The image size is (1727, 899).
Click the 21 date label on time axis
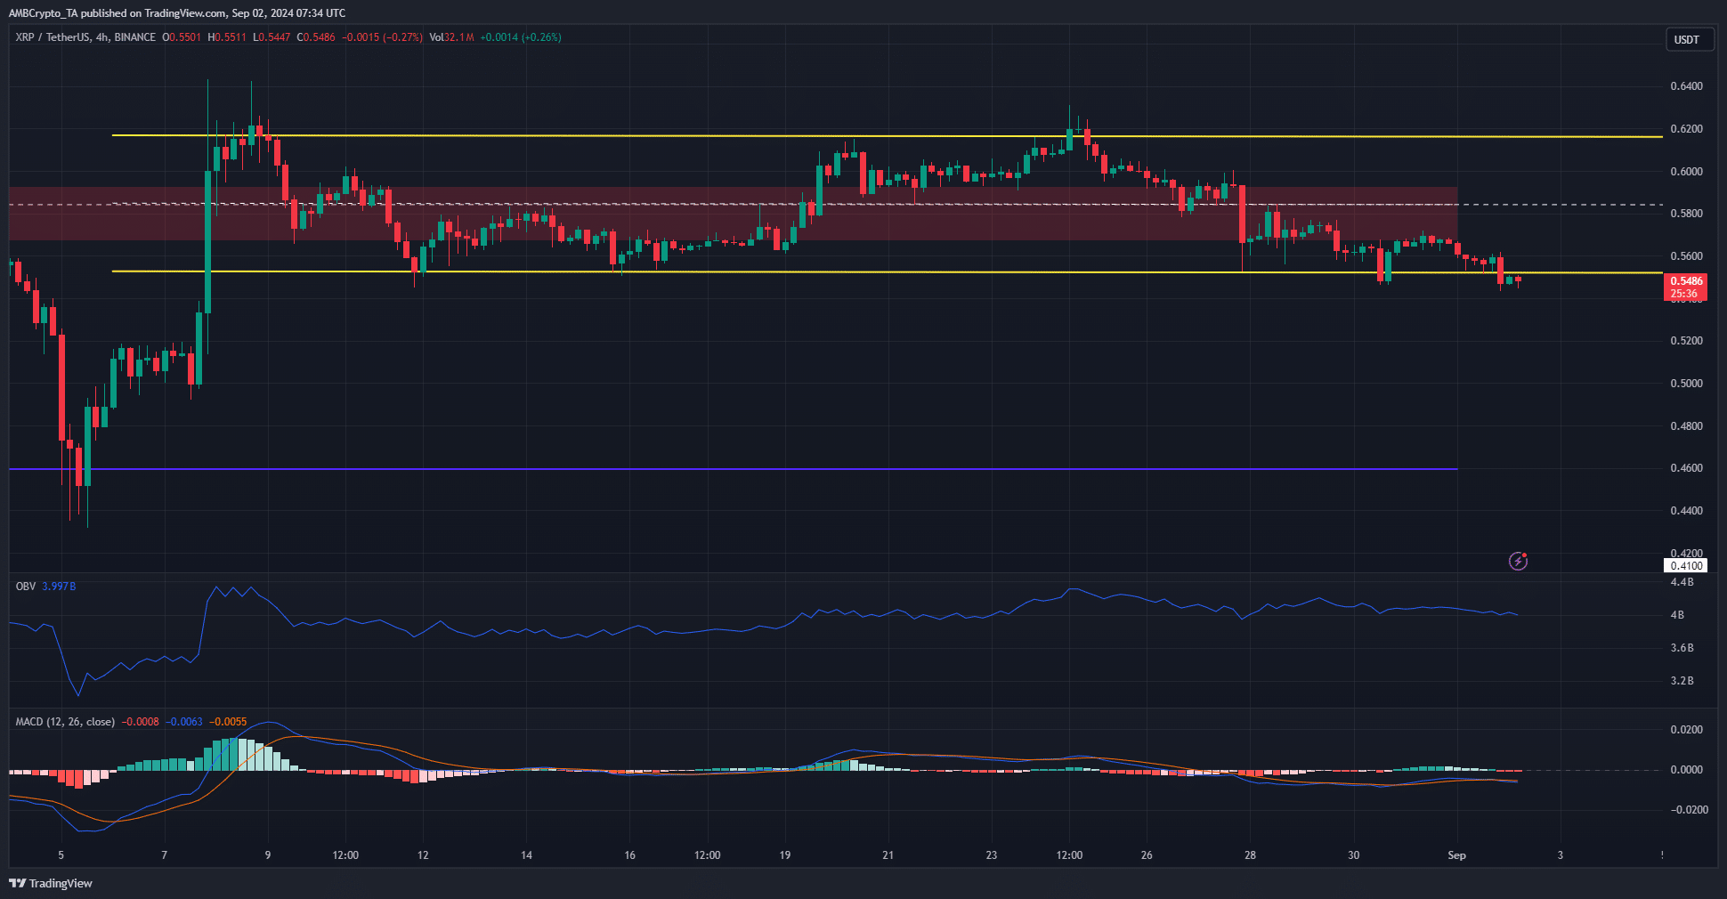pyautogui.click(x=888, y=855)
